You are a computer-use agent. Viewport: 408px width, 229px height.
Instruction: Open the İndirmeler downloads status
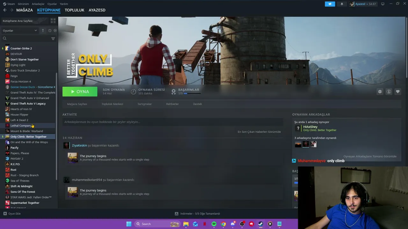click(197, 214)
